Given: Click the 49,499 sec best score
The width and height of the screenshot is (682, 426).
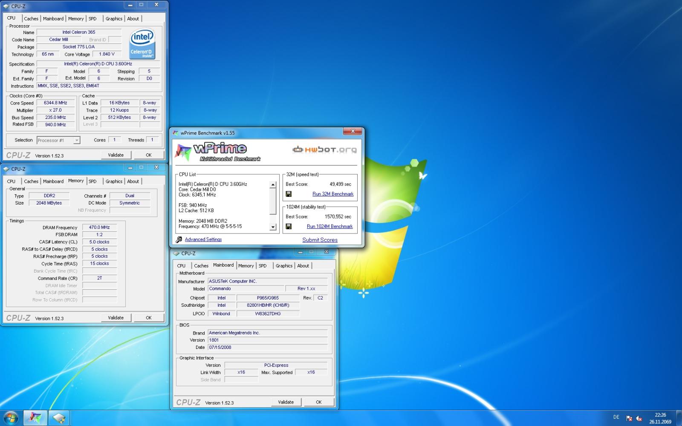Looking at the screenshot, I should [x=340, y=184].
